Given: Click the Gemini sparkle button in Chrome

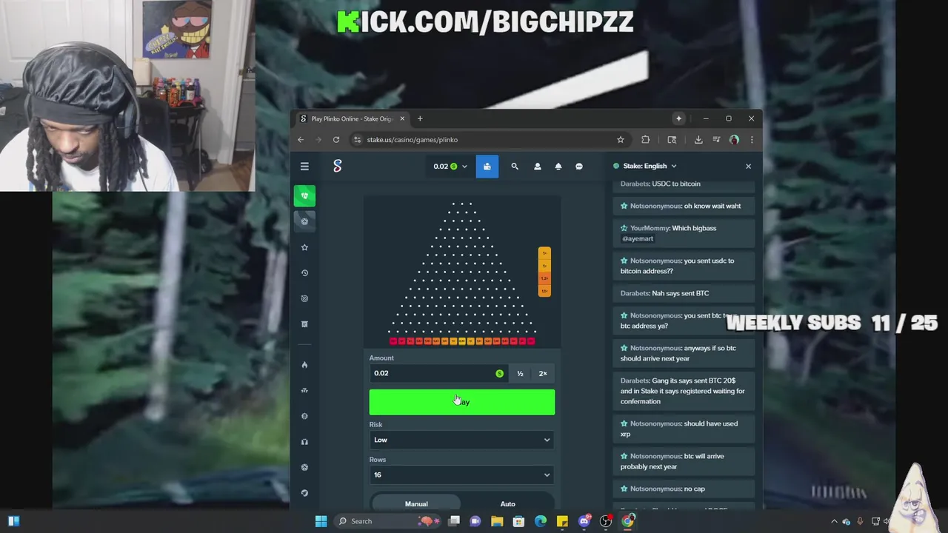Looking at the screenshot, I should click(x=678, y=118).
